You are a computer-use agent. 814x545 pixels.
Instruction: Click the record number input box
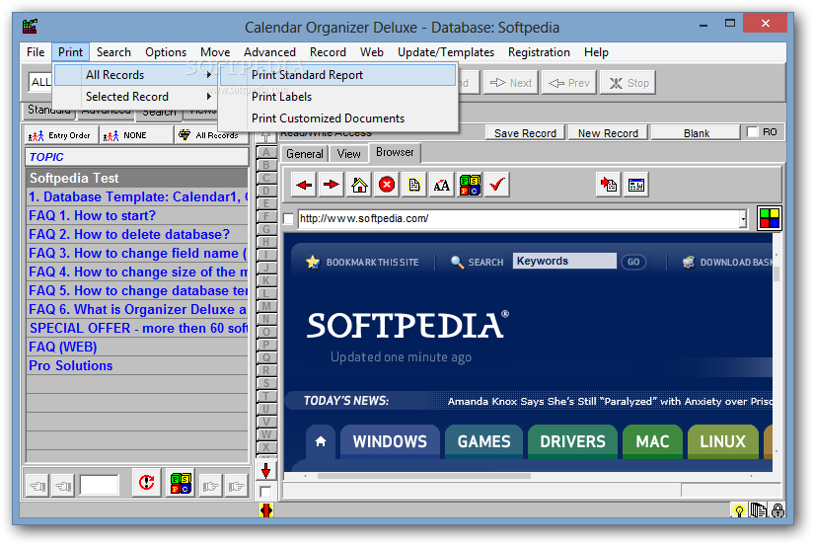pos(99,485)
